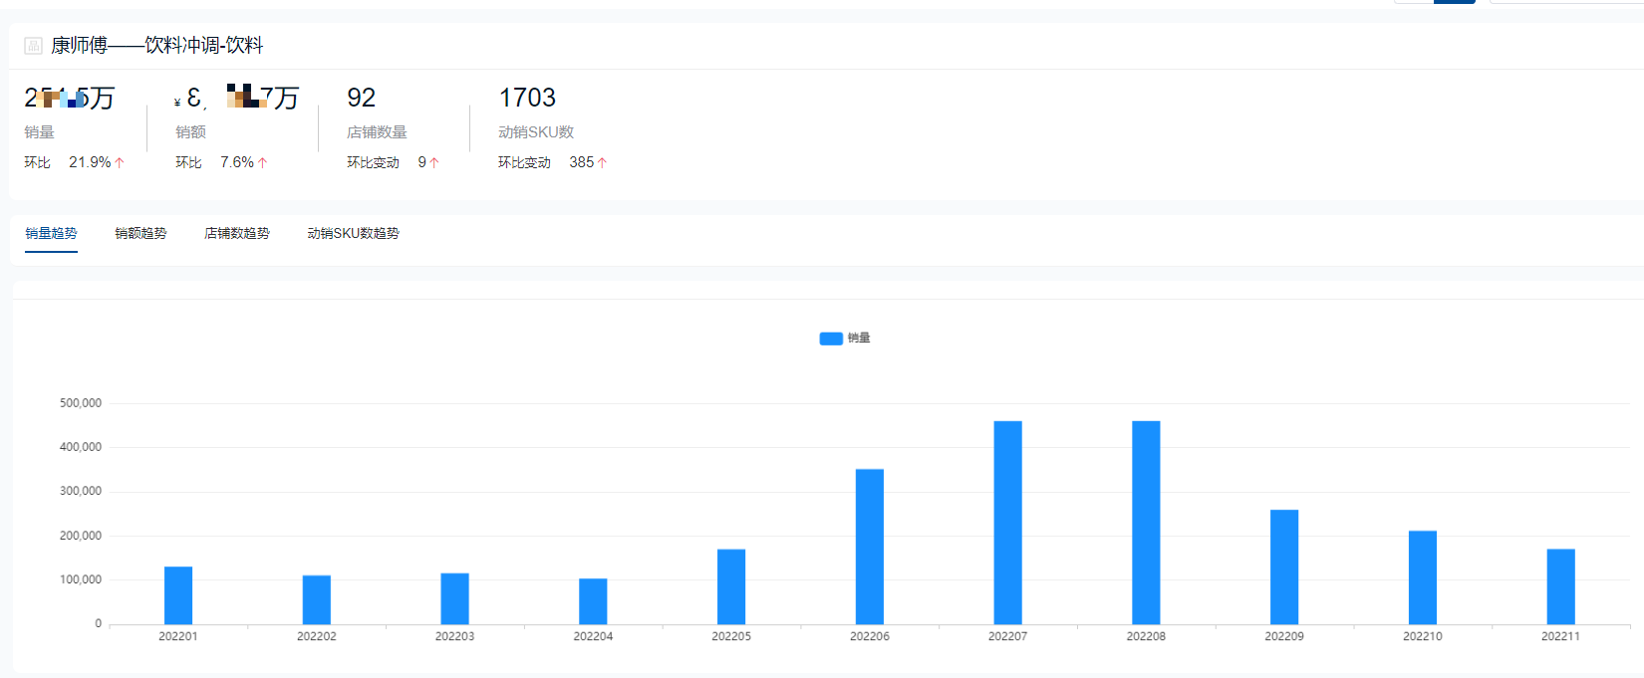
Task: Switch to the 销量趋势 tab
Action: click(x=51, y=233)
